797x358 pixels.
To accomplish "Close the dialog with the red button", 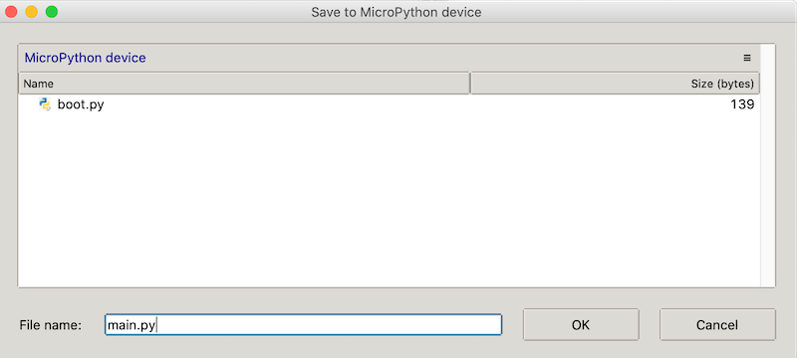I will coord(11,11).
